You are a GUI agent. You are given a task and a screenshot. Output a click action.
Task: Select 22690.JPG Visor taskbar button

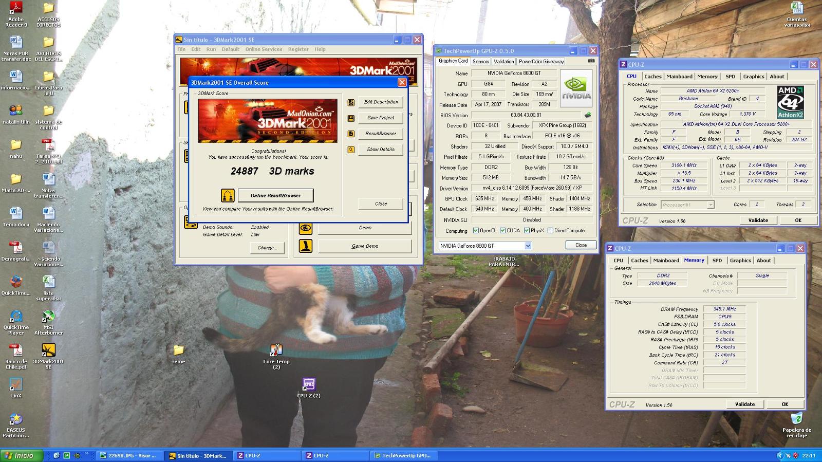pyautogui.click(x=129, y=455)
